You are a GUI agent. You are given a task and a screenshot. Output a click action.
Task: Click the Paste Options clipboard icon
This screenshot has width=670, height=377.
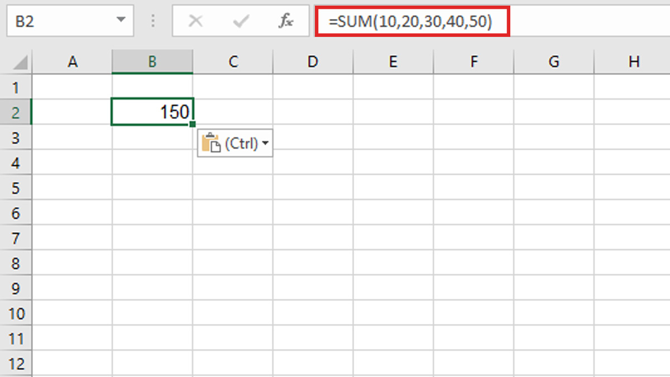[x=211, y=144]
